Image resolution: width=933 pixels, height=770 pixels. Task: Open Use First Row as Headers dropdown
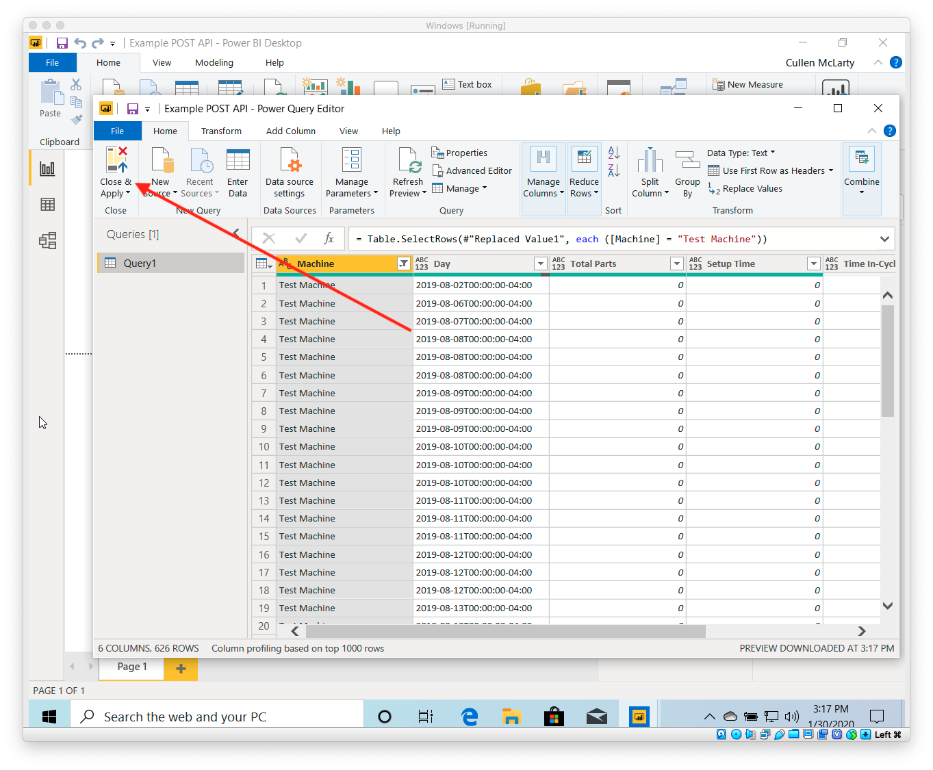[x=770, y=170]
